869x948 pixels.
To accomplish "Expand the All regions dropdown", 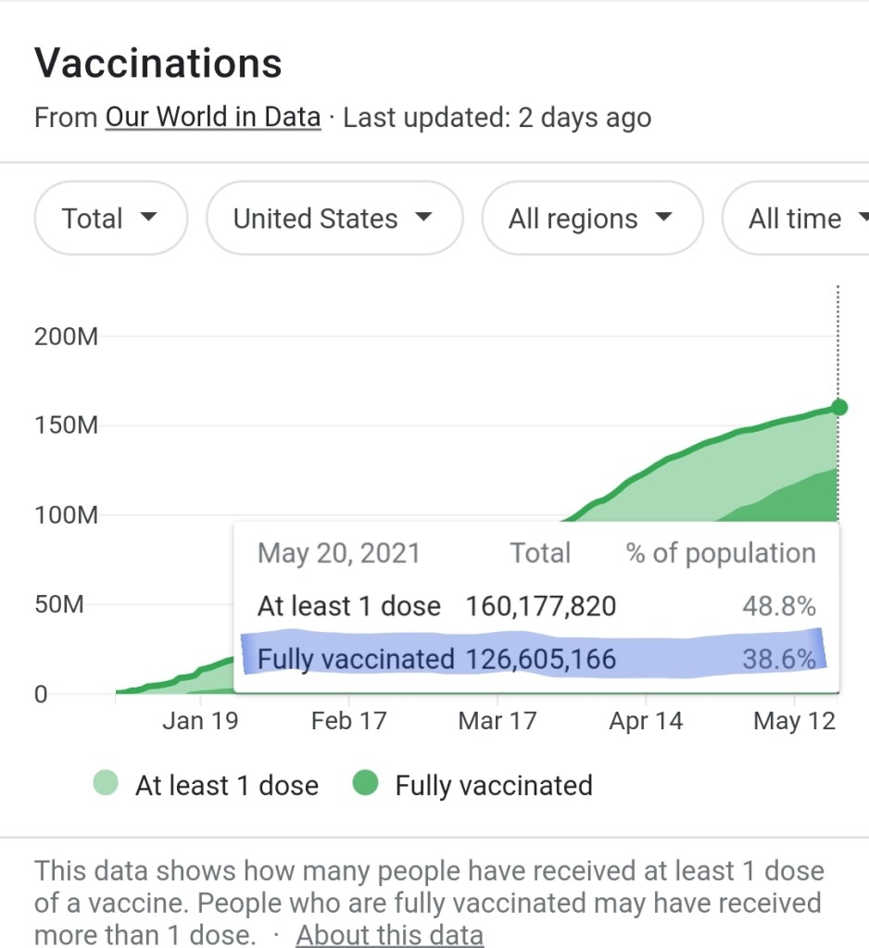I will 591,219.
